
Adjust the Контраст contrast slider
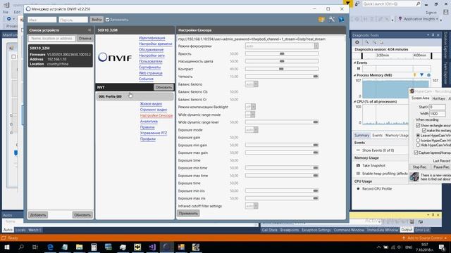point(282,69)
